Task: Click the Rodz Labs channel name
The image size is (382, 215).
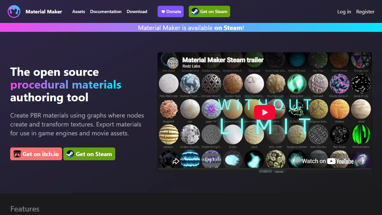Action: (x=191, y=66)
